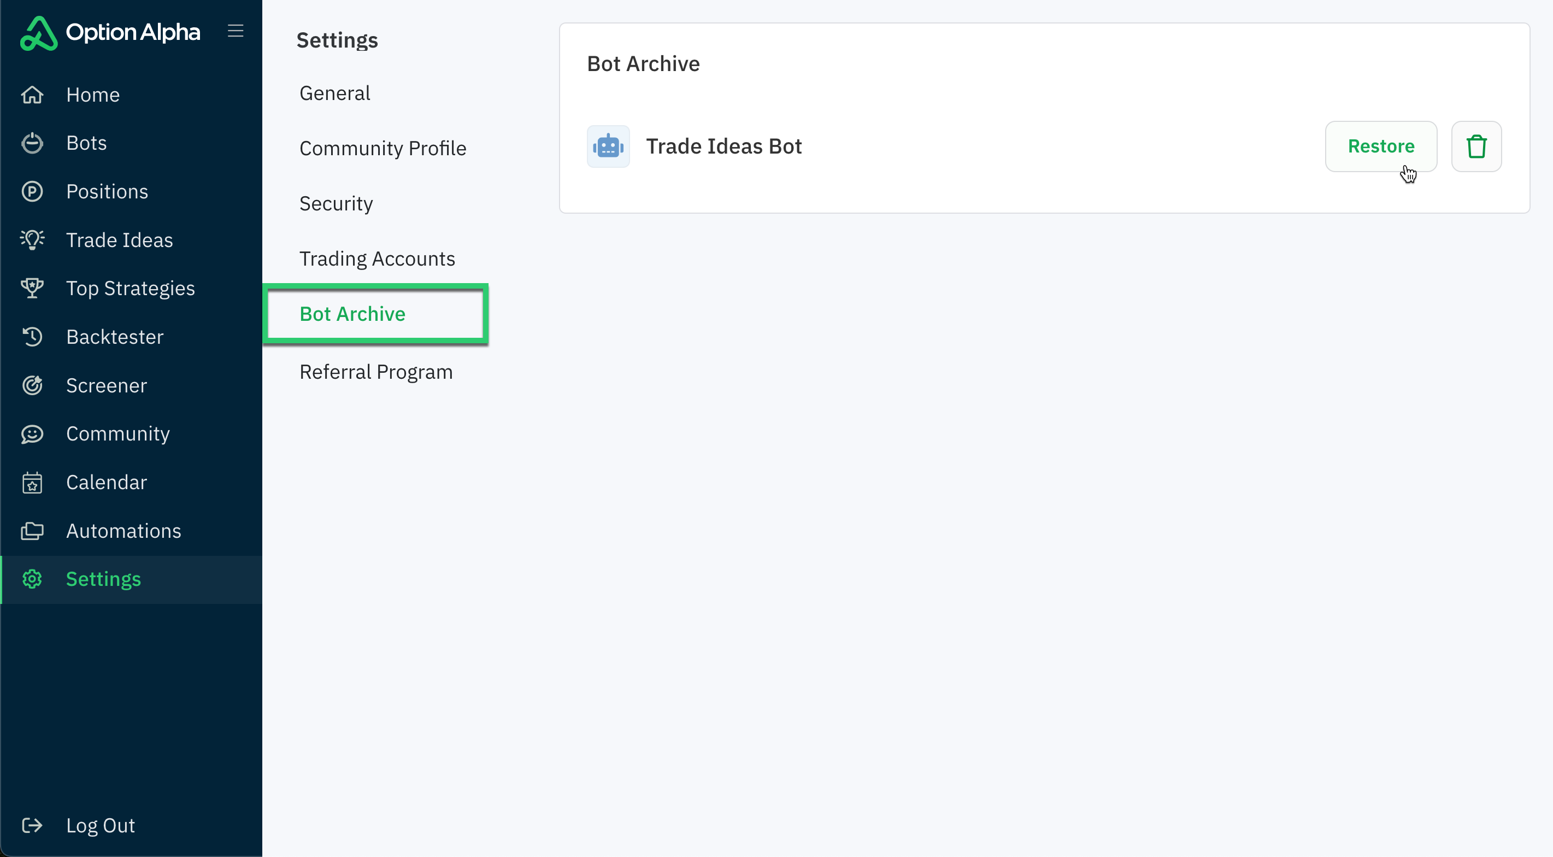Open the Backtester via its clock icon
This screenshot has height=857, width=1553.
pyautogui.click(x=33, y=337)
